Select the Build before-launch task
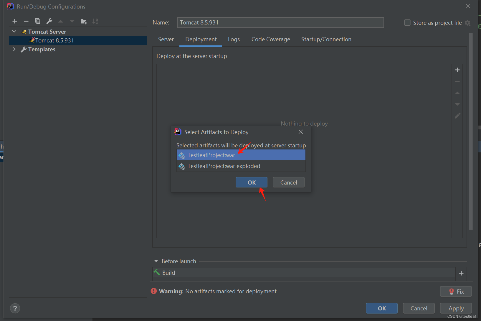Screen dimensions: 481x321 304,273
